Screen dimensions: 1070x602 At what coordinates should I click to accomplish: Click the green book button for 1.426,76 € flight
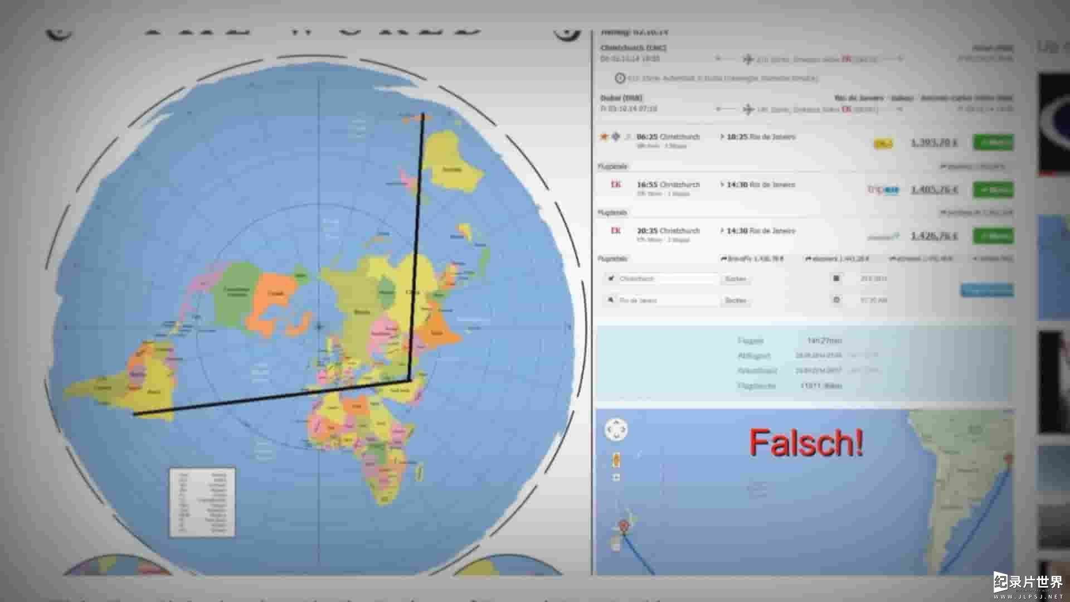(993, 236)
